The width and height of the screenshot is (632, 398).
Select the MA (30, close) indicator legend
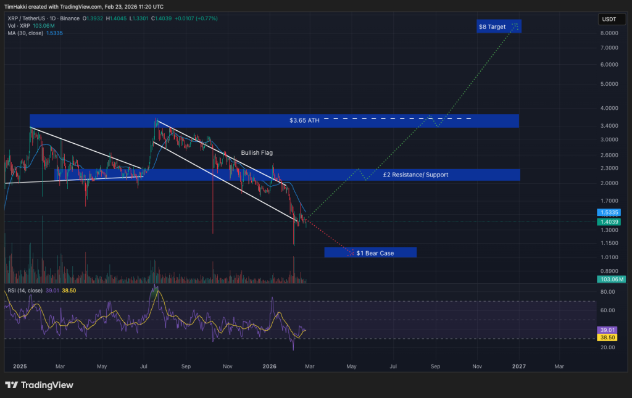pyautogui.click(x=25, y=33)
